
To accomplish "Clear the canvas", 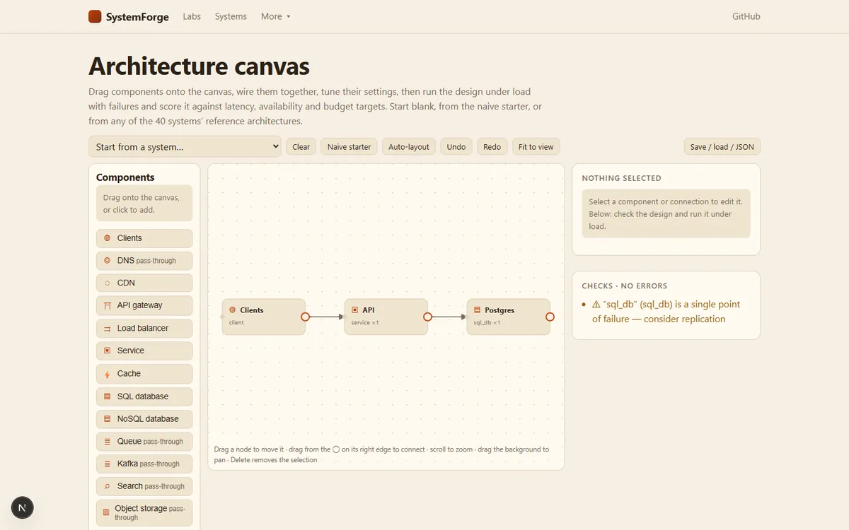I will 301,146.
